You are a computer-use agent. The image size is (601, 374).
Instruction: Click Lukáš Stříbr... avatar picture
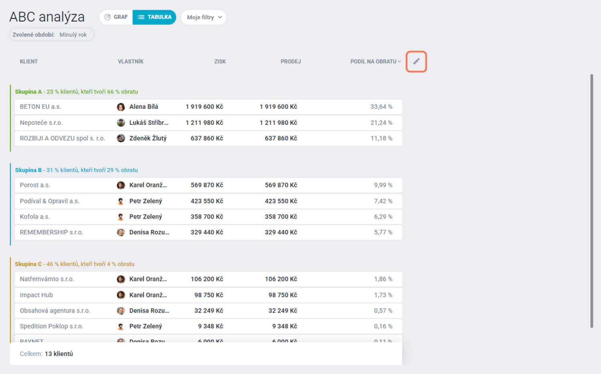pos(121,123)
